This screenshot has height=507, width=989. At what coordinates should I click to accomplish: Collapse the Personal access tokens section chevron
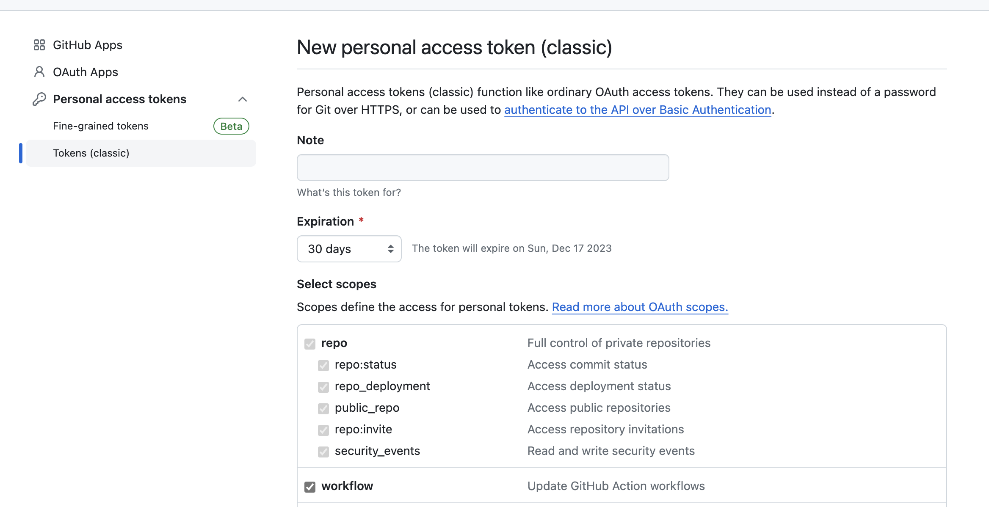tap(243, 99)
